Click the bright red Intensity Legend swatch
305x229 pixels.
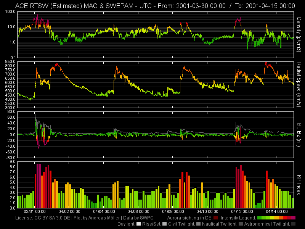[285, 218]
